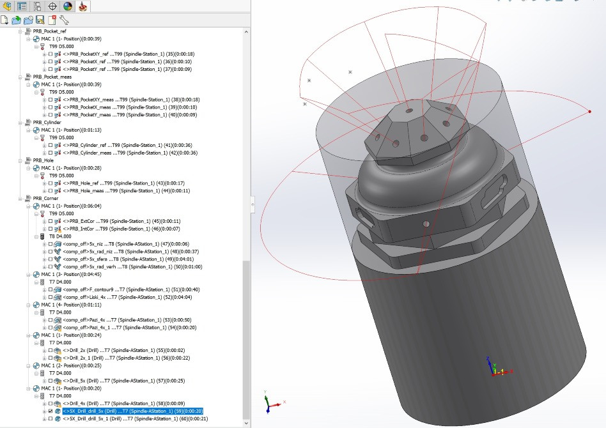Open the DisplayManager color sphere tab
Screen dimensions: 606x428
[x=68, y=6]
